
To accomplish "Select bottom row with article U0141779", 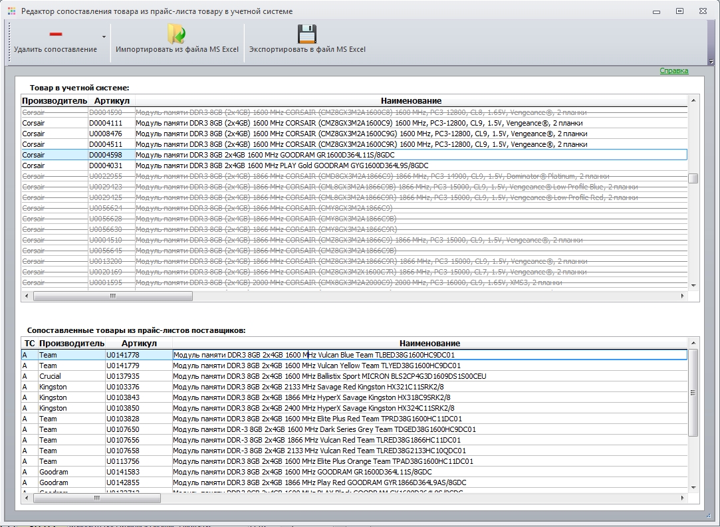I will pyautogui.click(x=354, y=366).
